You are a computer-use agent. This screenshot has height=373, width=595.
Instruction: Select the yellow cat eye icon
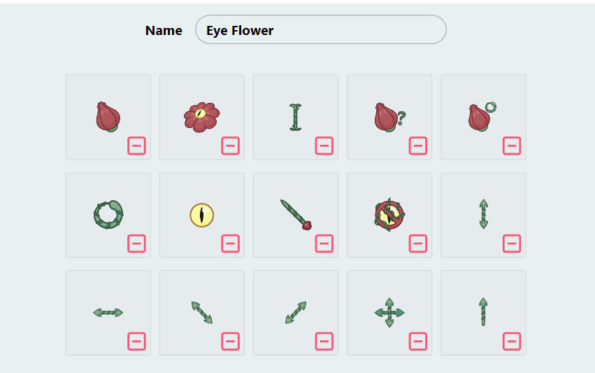(x=201, y=214)
